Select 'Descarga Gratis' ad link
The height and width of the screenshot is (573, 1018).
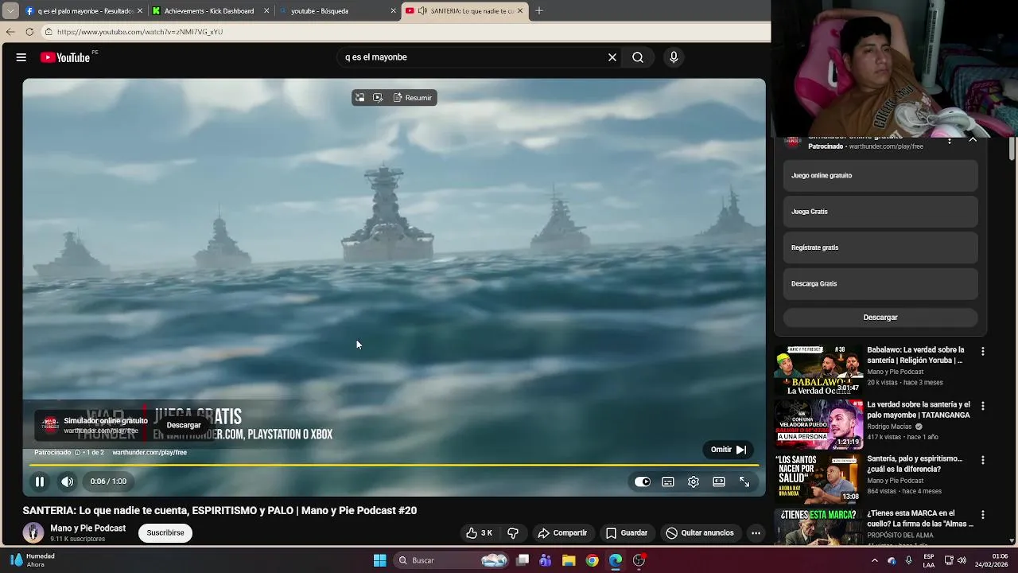tap(880, 284)
